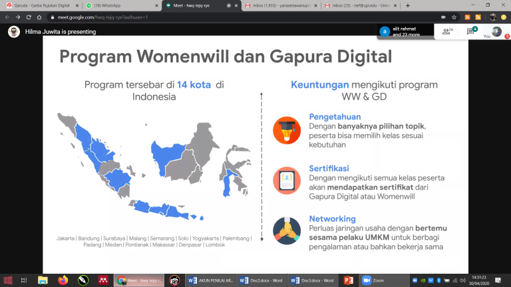Reload the Meet page

point(29,17)
